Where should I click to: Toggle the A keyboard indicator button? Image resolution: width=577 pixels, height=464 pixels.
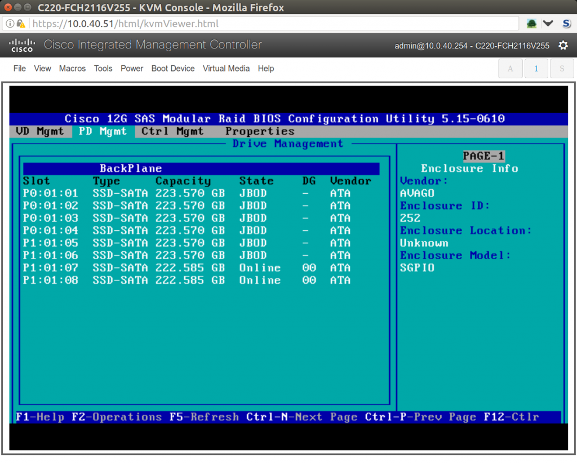pyautogui.click(x=510, y=68)
